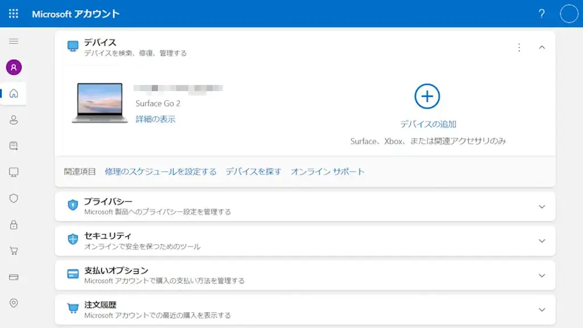Click the help question mark icon
583x328 pixels.
click(541, 14)
